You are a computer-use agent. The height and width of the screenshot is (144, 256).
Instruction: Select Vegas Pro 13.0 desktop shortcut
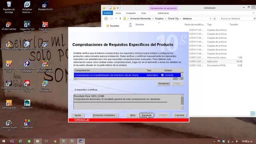pyautogui.click(x=27, y=27)
